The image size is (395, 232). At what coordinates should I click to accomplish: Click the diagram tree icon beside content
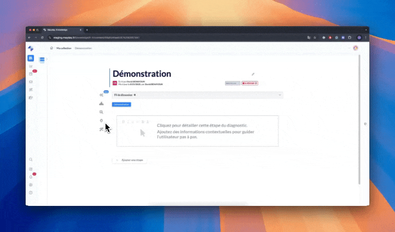(x=101, y=103)
